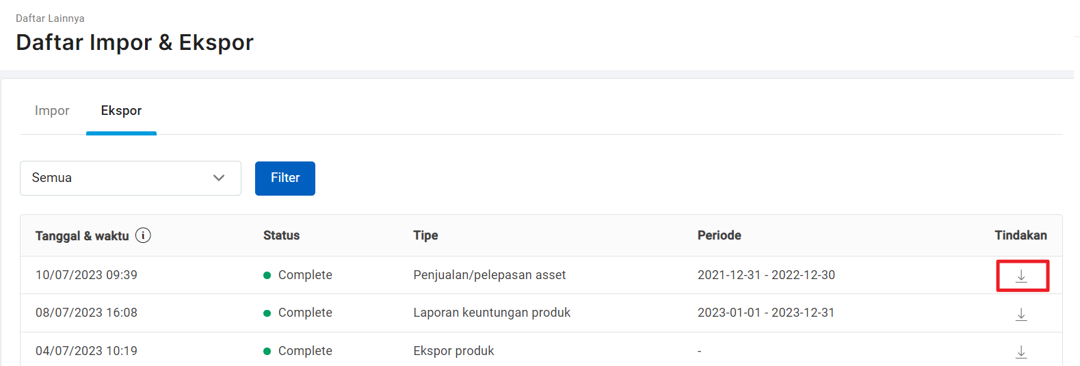Switch to the Impor tab
This screenshot has width=1080, height=366.
click(52, 111)
